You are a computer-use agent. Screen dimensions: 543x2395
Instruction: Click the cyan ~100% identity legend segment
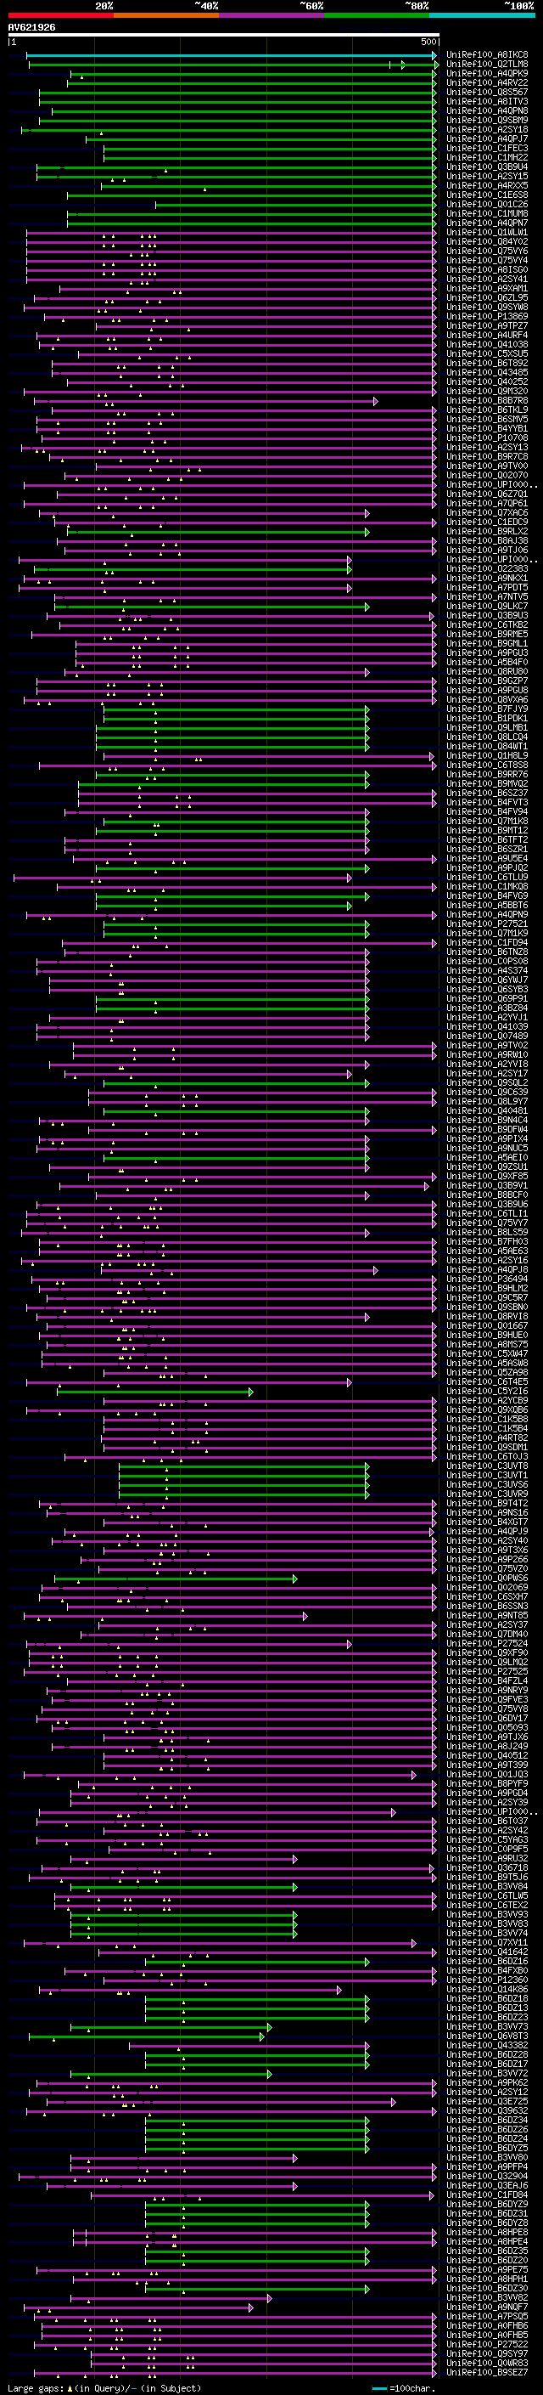click(x=483, y=15)
